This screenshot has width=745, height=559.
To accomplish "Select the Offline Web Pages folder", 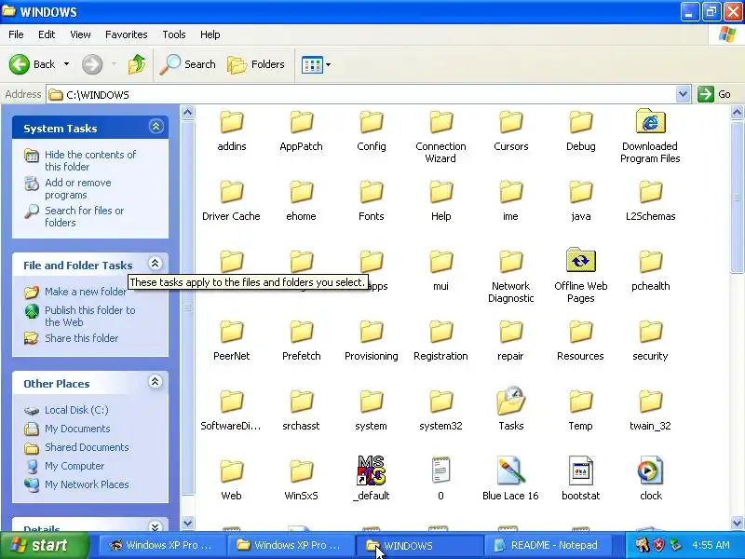I will tap(580, 276).
